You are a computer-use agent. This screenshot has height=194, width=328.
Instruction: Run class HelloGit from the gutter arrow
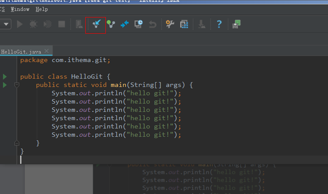[x=5, y=77]
